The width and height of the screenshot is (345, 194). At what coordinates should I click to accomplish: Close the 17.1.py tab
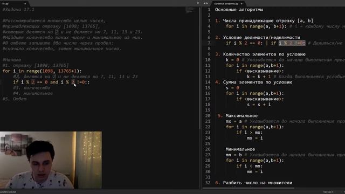pyautogui.click(x=25, y=4)
